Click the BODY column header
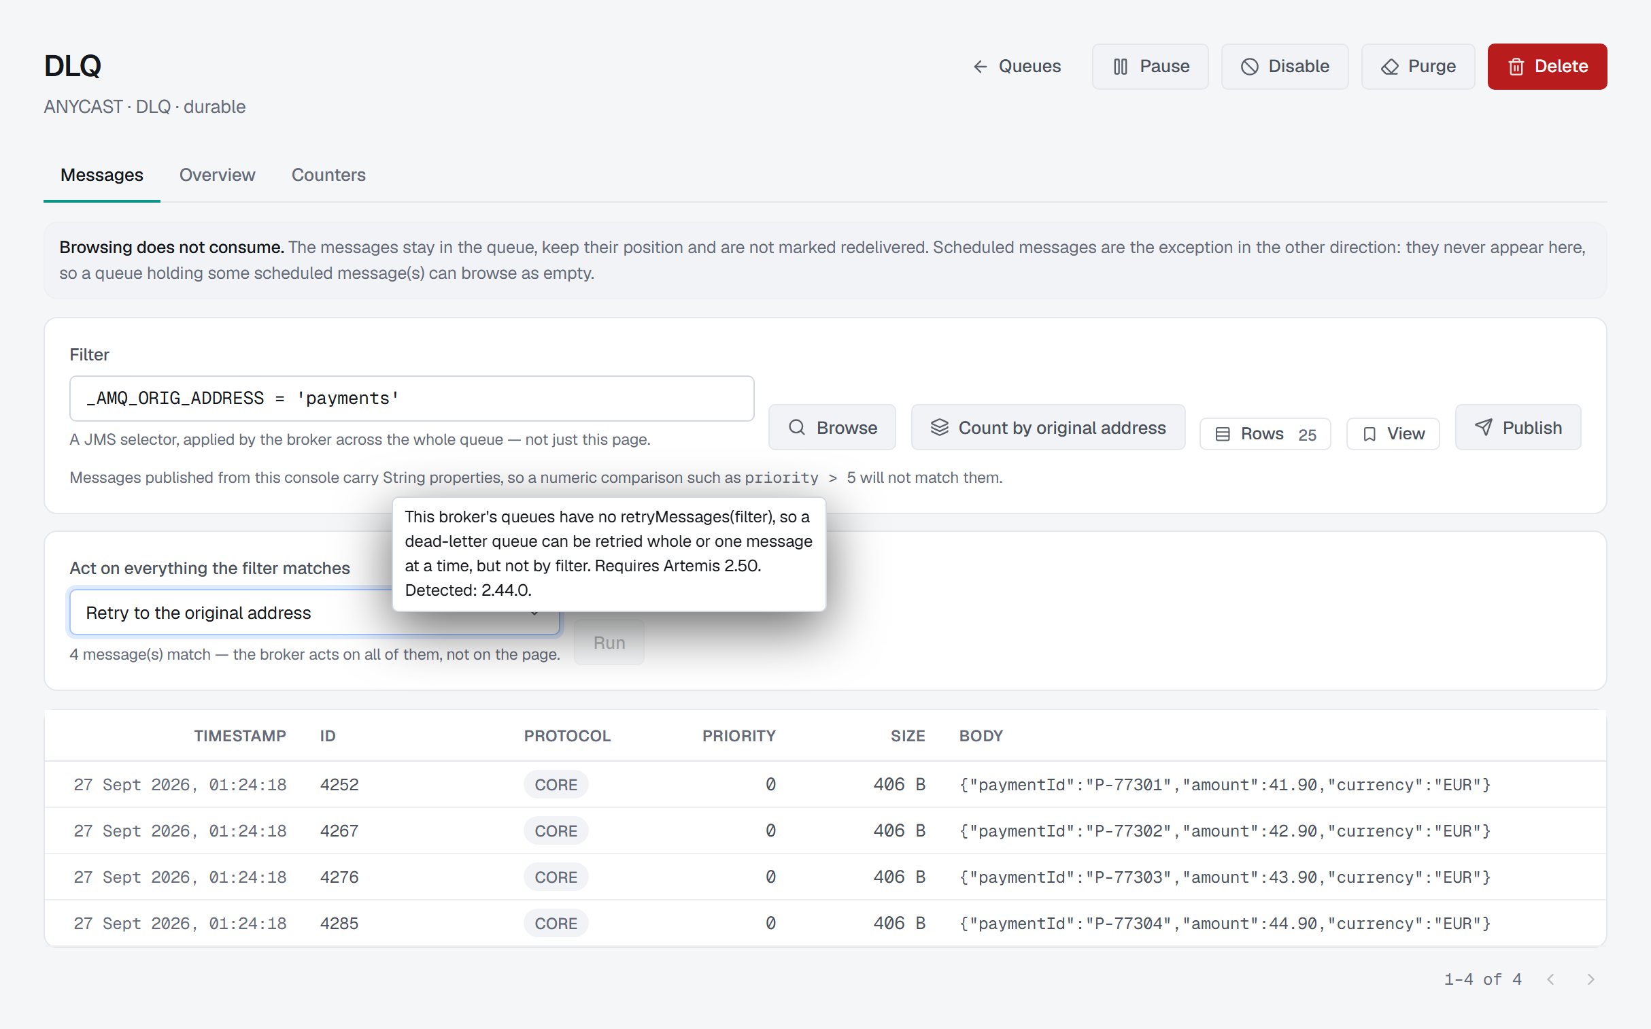 tap(981, 736)
